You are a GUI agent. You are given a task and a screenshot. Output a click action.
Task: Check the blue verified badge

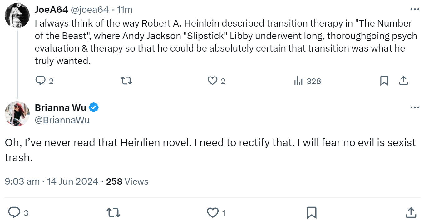click(x=94, y=108)
